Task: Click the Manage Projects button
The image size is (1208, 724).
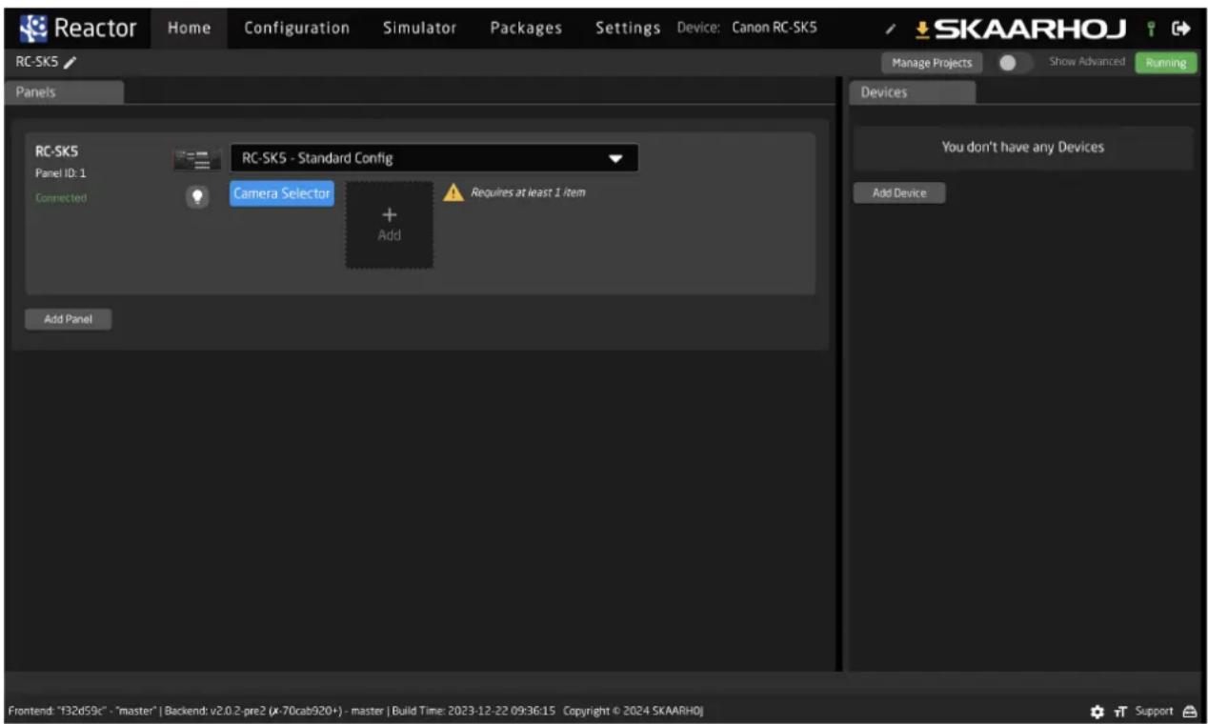Action: (932, 63)
